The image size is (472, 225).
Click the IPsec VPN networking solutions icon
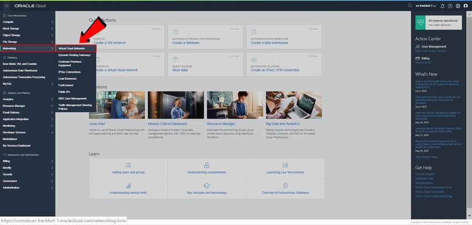(x=254, y=59)
